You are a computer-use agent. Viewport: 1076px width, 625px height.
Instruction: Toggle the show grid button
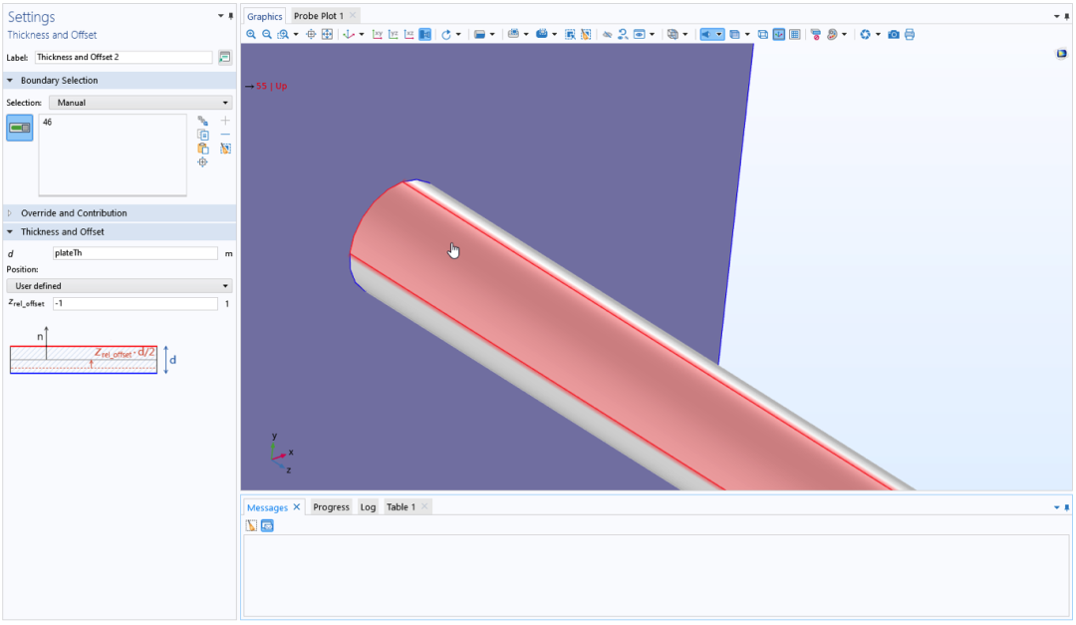(795, 34)
